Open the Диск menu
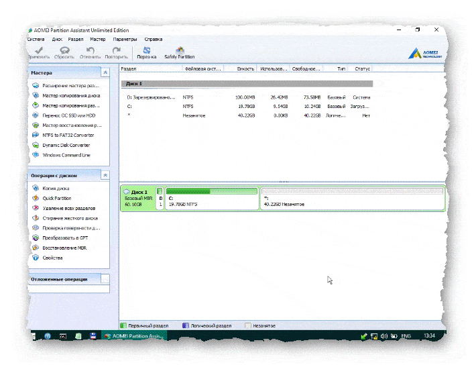The image size is (472, 365). (x=57, y=39)
